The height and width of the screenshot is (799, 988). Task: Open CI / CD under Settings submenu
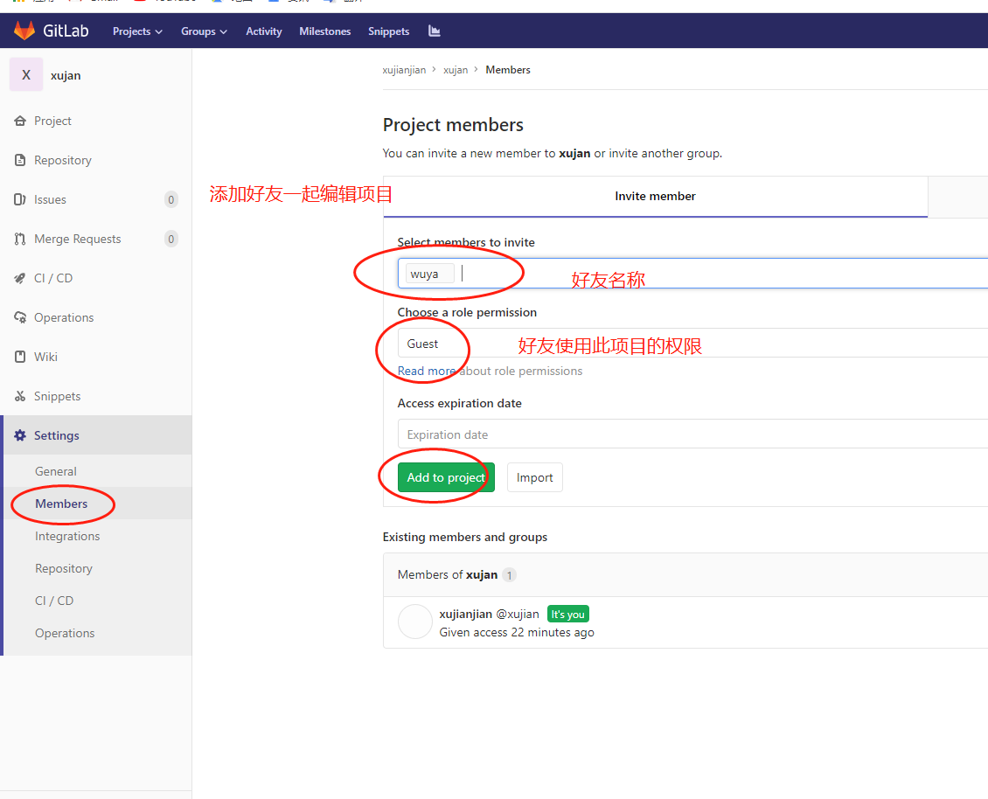pyautogui.click(x=54, y=601)
